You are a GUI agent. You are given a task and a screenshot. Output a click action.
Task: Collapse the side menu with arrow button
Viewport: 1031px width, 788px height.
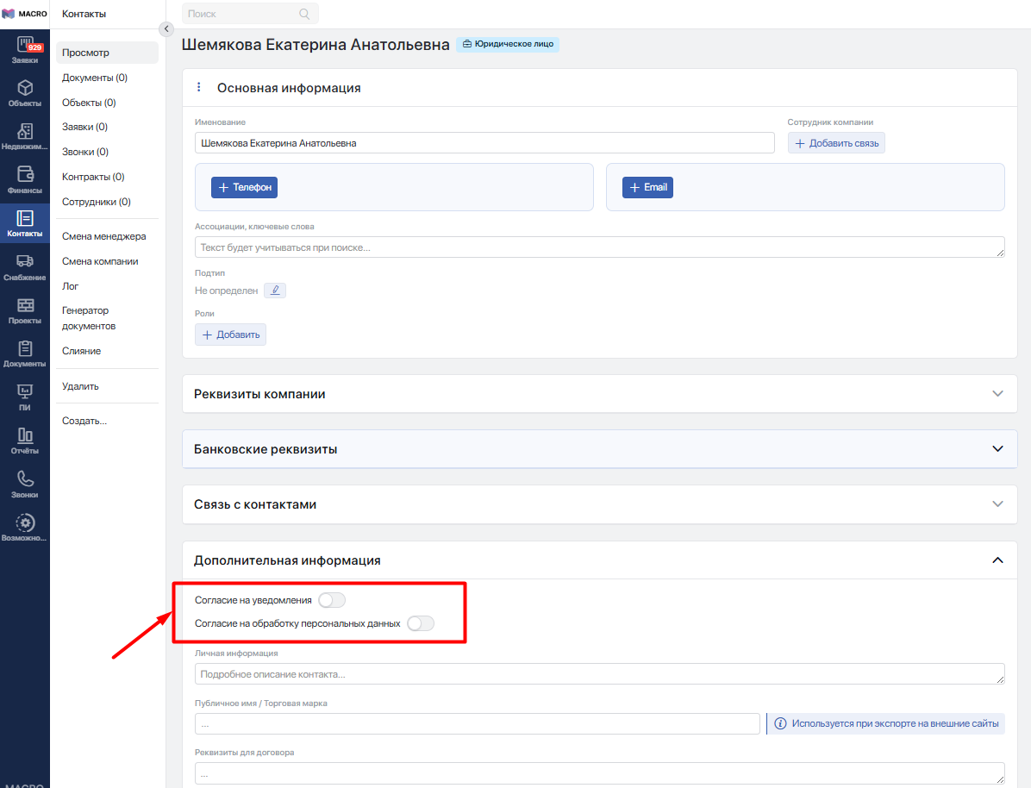(x=166, y=28)
